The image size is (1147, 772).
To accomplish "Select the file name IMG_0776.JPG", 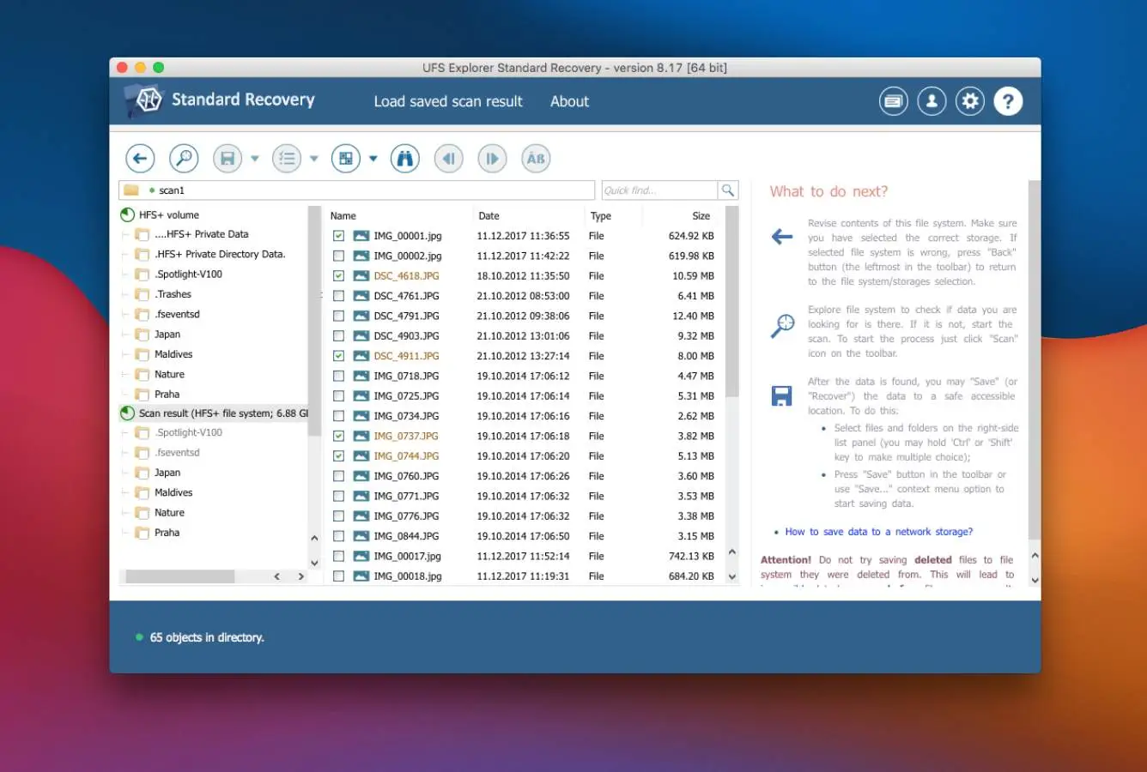I will point(406,516).
